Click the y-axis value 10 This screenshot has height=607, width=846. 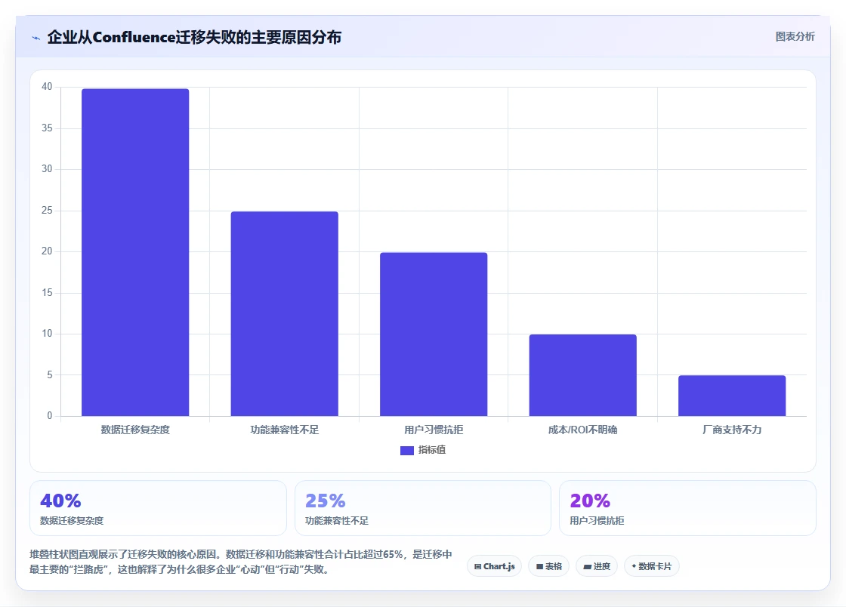(47, 334)
